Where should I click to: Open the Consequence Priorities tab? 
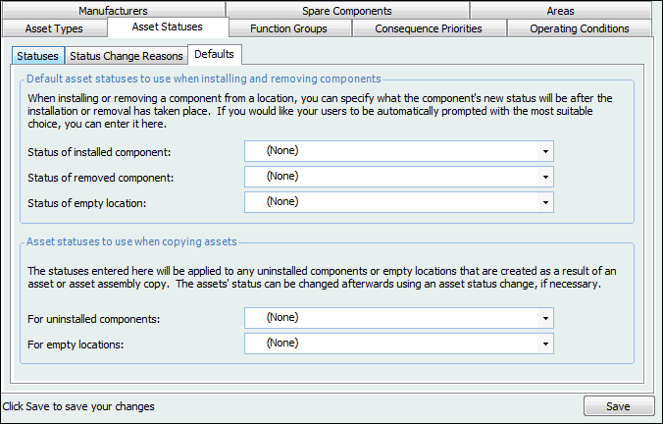[429, 28]
